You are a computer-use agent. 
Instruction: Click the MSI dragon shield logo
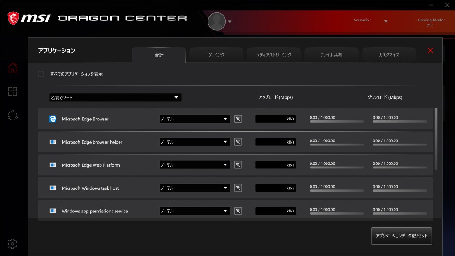[x=13, y=18]
